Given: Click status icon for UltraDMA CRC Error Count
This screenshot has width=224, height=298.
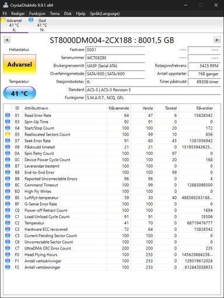Looking at the screenshot, I should (8, 248).
